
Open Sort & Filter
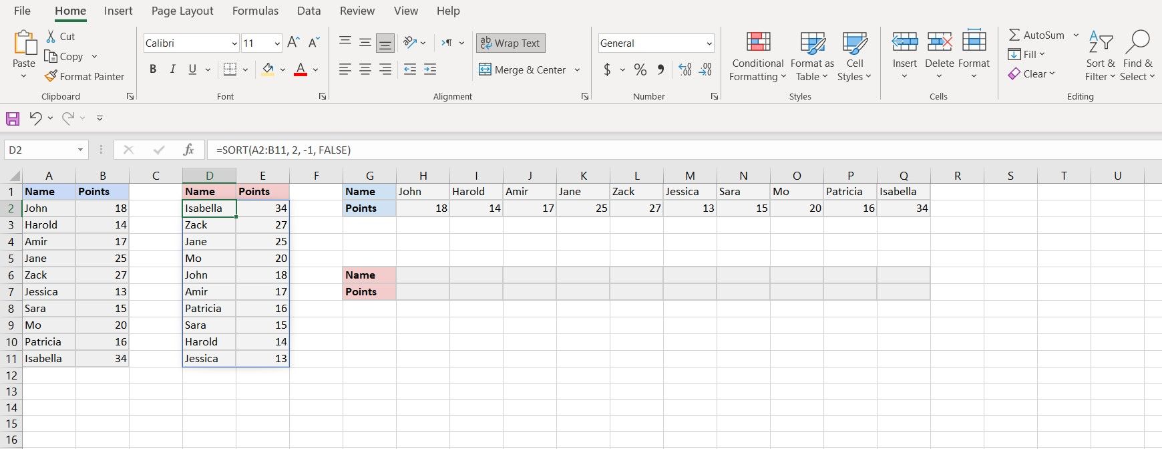(x=1101, y=56)
